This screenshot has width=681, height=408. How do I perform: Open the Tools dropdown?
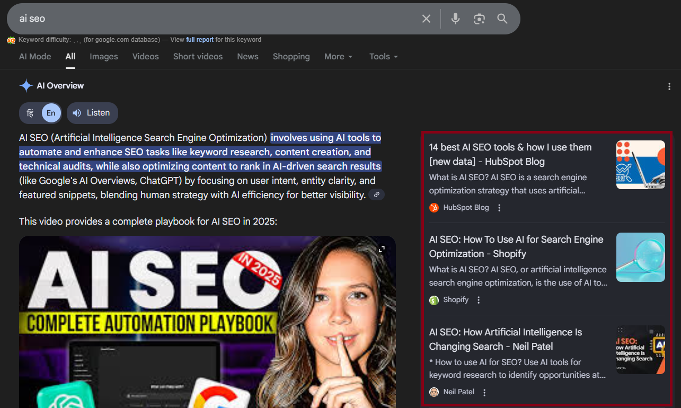pos(383,57)
